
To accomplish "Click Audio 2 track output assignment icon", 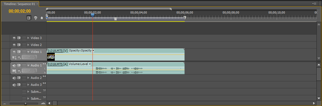I will tap(44, 76).
